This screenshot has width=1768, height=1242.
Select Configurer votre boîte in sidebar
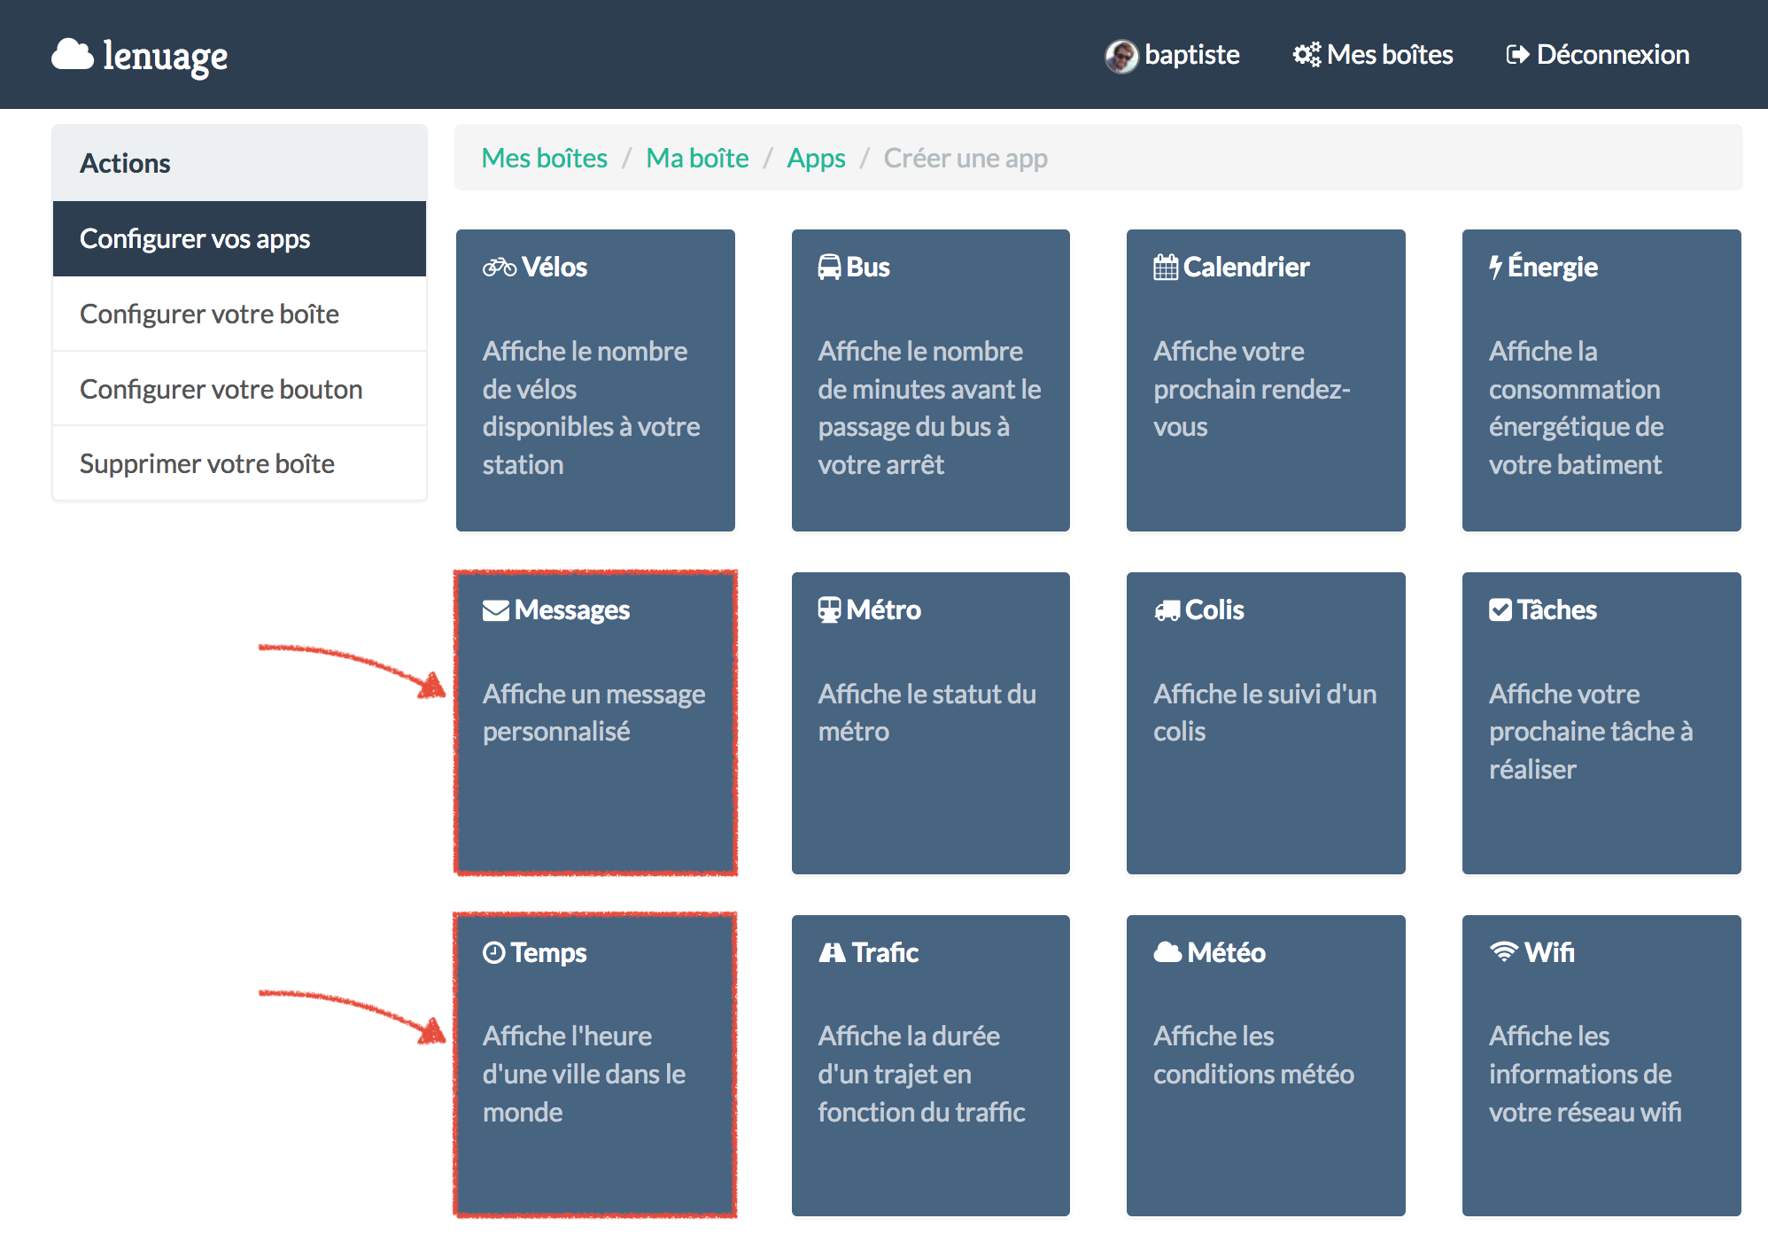point(209,314)
